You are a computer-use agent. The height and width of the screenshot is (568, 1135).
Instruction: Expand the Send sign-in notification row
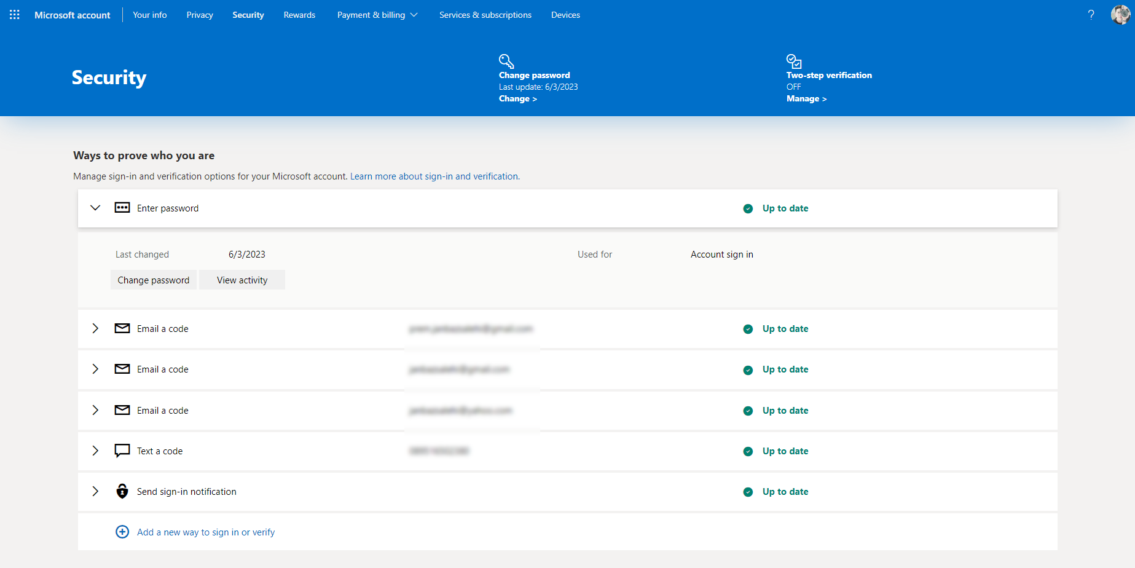click(x=95, y=491)
